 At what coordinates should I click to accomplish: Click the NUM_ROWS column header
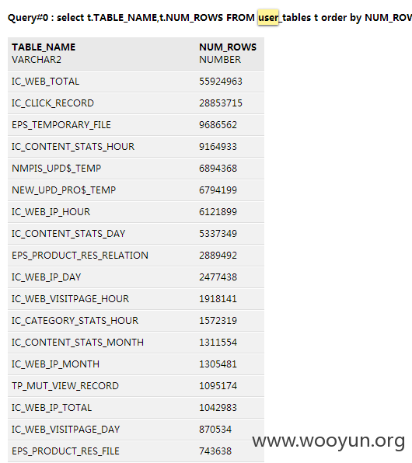[228, 47]
